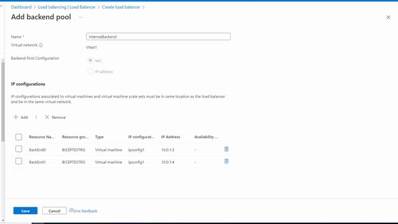Sort by Resource Name column header
This screenshot has width=398, height=224.
(42, 137)
